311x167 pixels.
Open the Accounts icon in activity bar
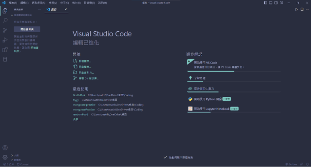(x=5, y=148)
